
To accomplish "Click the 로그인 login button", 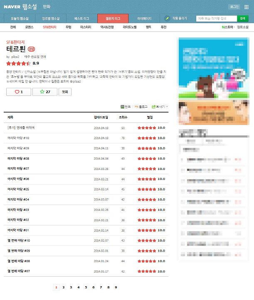I will coord(234,7).
